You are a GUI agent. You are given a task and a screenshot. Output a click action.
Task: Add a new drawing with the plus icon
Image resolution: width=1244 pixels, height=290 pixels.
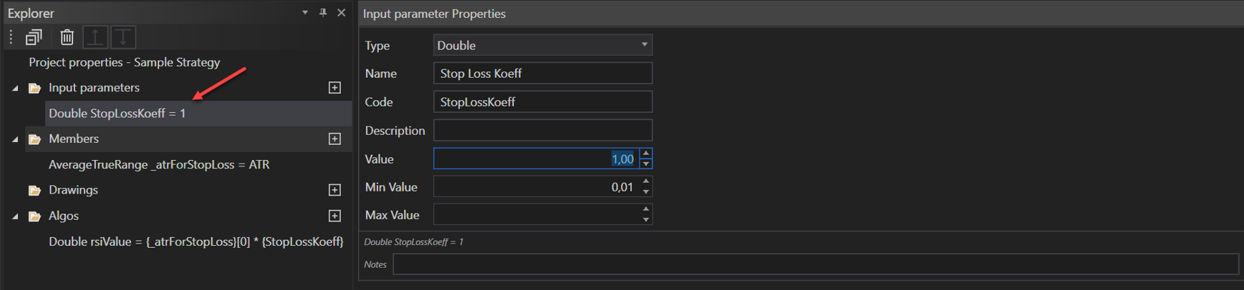pyautogui.click(x=334, y=190)
